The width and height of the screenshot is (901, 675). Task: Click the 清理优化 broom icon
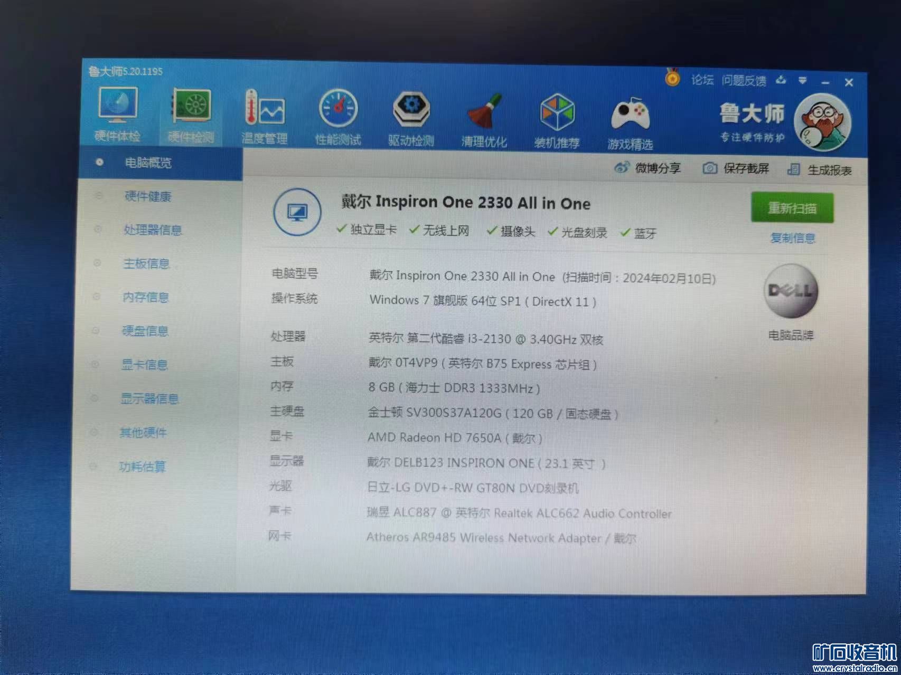(x=484, y=120)
